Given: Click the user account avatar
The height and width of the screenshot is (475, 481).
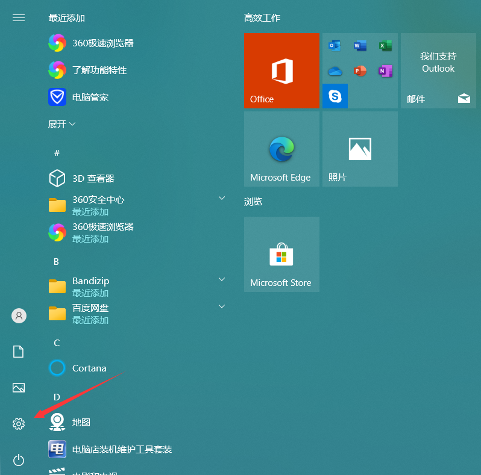Looking at the screenshot, I should tap(19, 315).
